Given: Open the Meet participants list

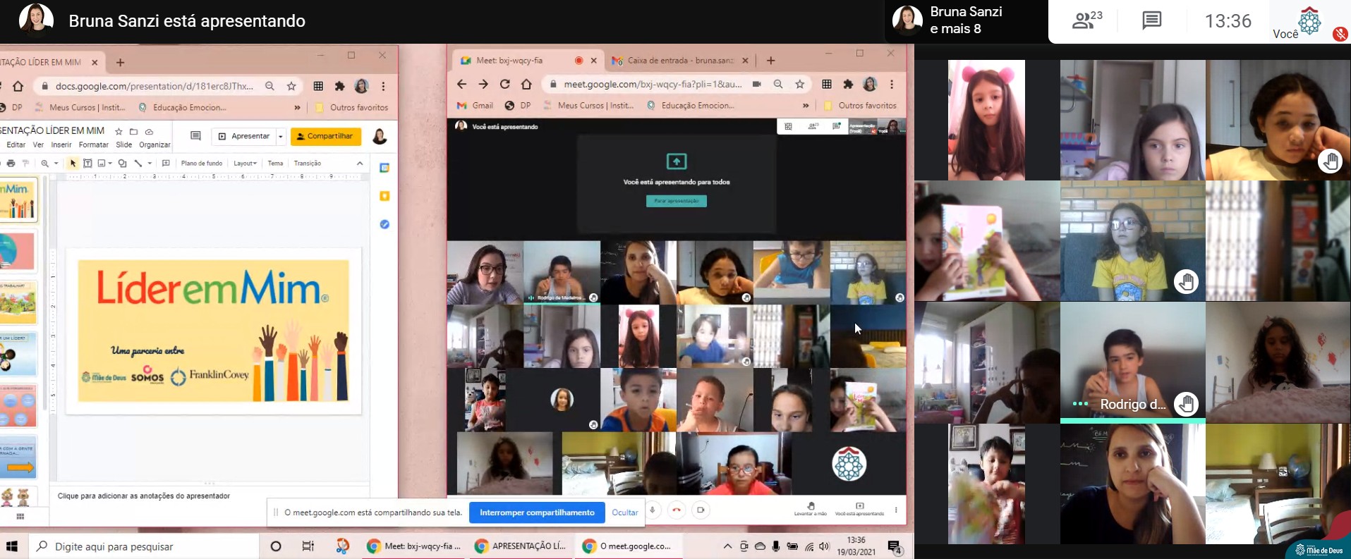Looking at the screenshot, I should click(1086, 20).
